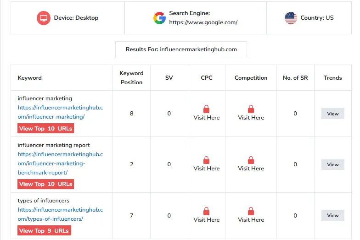Open the influencer-marketing URL link
The image size is (360, 240).
coord(60,112)
